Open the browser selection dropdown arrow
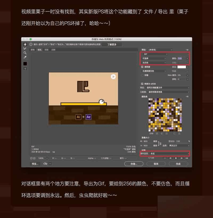Screen dimensions: 213x218 tap(50, 164)
